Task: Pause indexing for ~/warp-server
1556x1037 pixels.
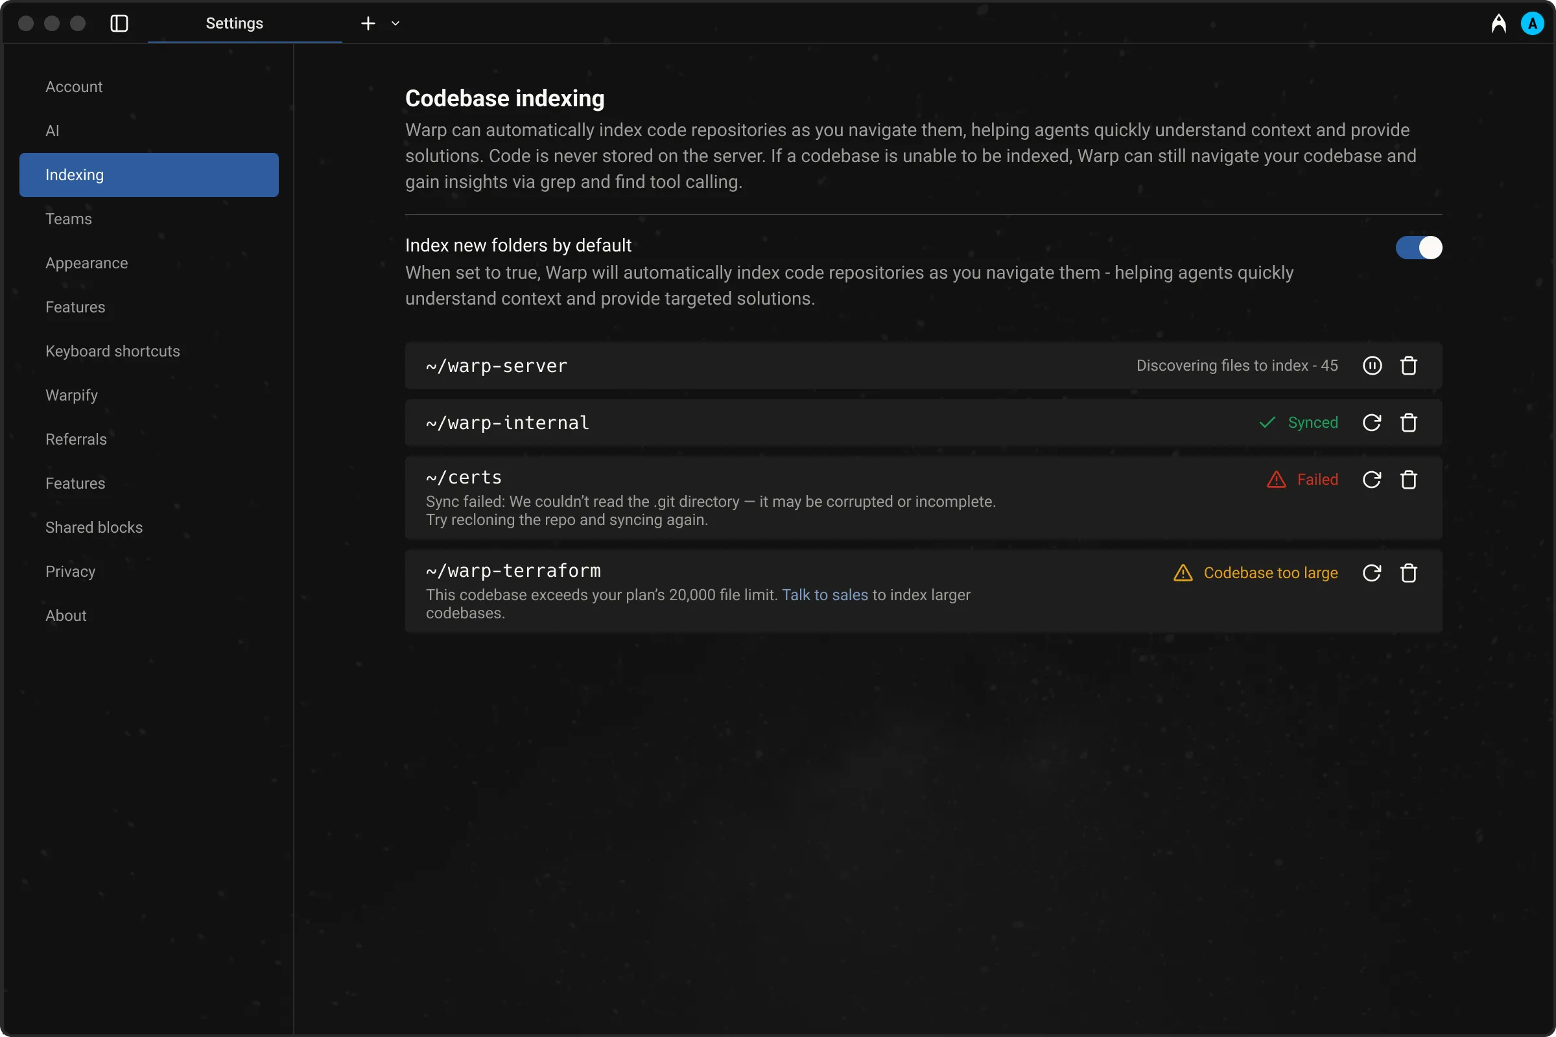Action: click(x=1373, y=365)
